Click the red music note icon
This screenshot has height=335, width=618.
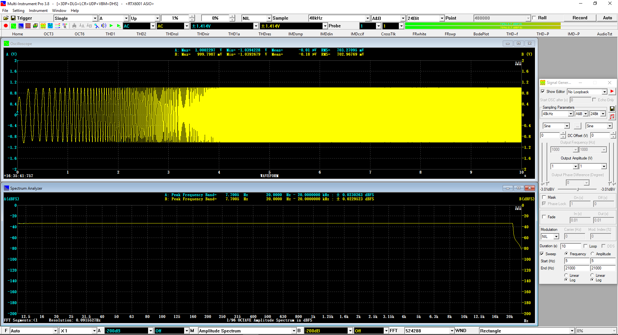coord(612,116)
